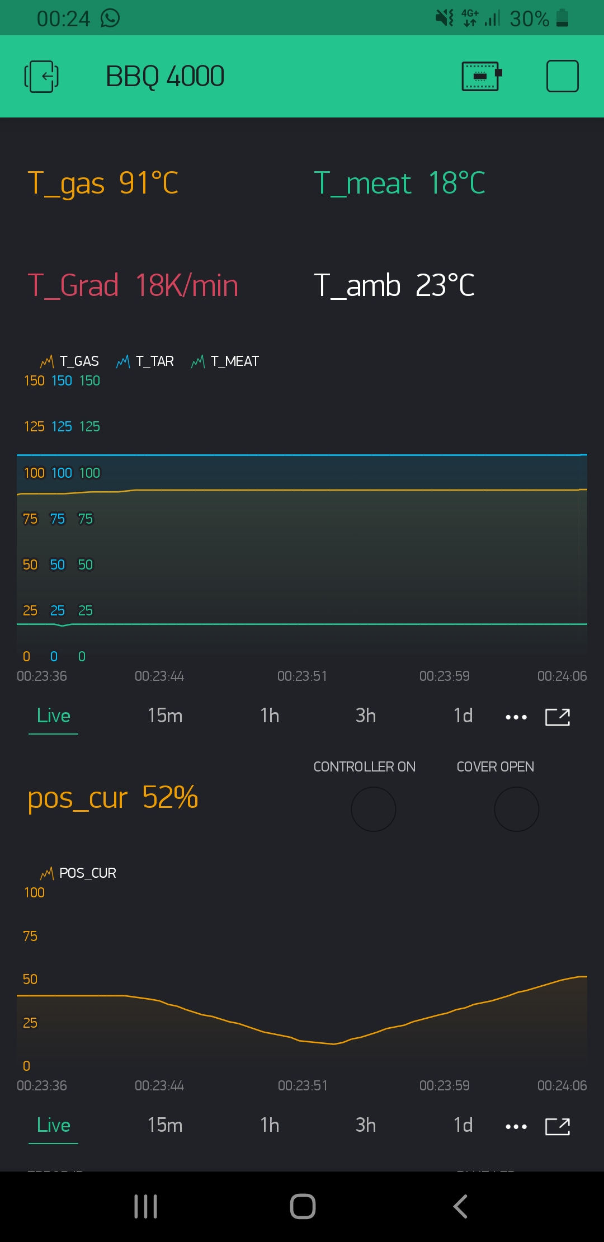Tap Android back navigation button

460,1206
